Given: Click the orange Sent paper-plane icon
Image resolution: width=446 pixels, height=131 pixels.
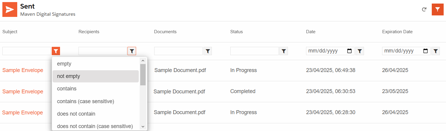Looking at the screenshot, I should click(x=10, y=9).
